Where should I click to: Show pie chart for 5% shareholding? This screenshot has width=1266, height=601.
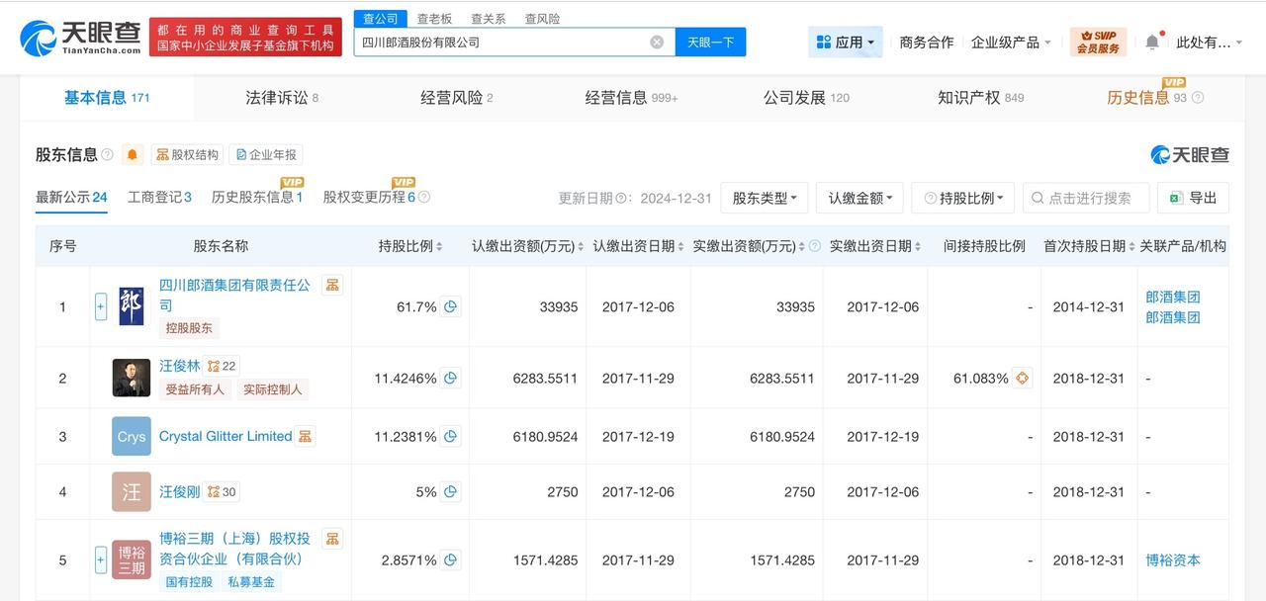pyautogui.click(x=451, y=491)
